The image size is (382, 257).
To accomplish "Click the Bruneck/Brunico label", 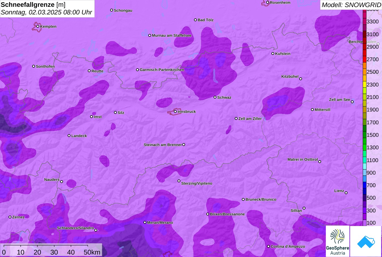I will [261, 200].
